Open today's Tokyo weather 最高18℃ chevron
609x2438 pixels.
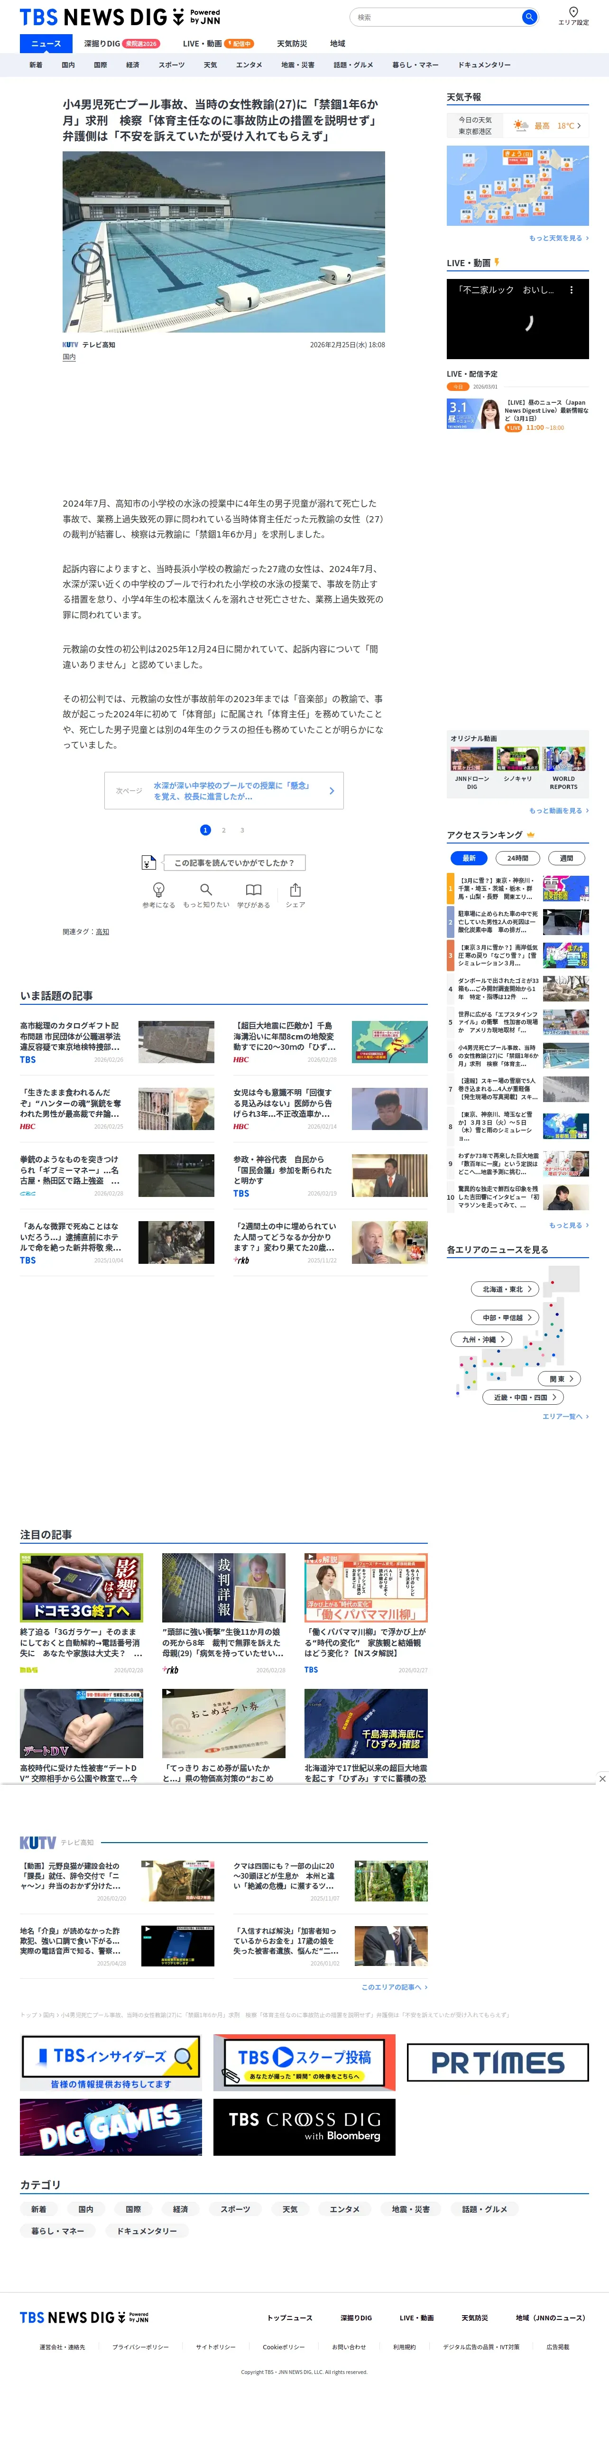coord(579,125)
